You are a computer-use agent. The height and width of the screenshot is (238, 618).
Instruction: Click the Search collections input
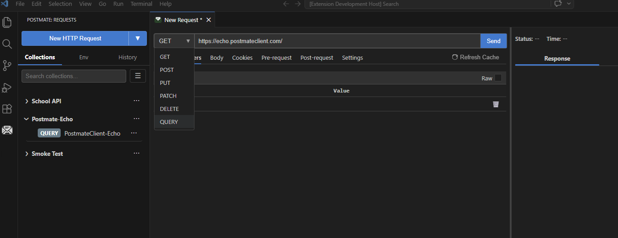point(74,76)
